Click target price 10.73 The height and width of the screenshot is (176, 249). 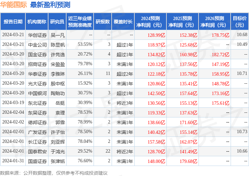tap(242, 131)
